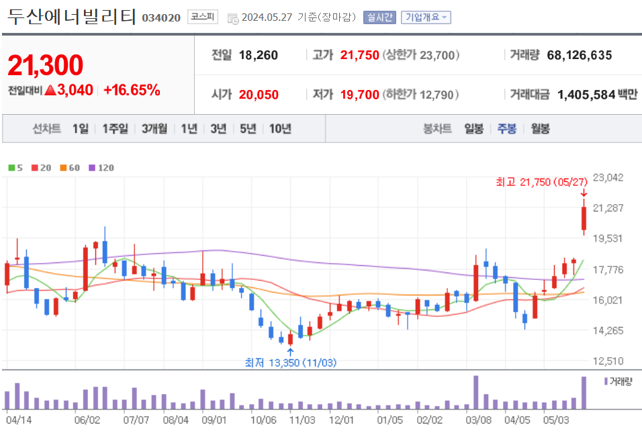The height and width of the screenshot is (439, 642).
Task: Click the orange 60-period moving average swatch
Action: point(64,168)
